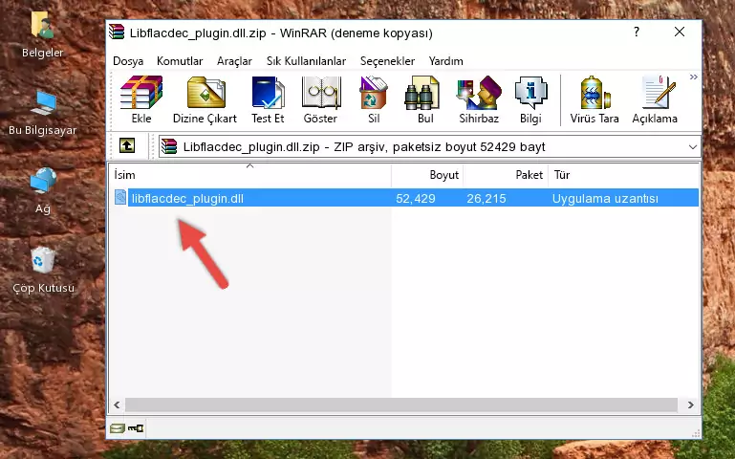Click the Uygulama uzantısı type cell

point(605,198)
